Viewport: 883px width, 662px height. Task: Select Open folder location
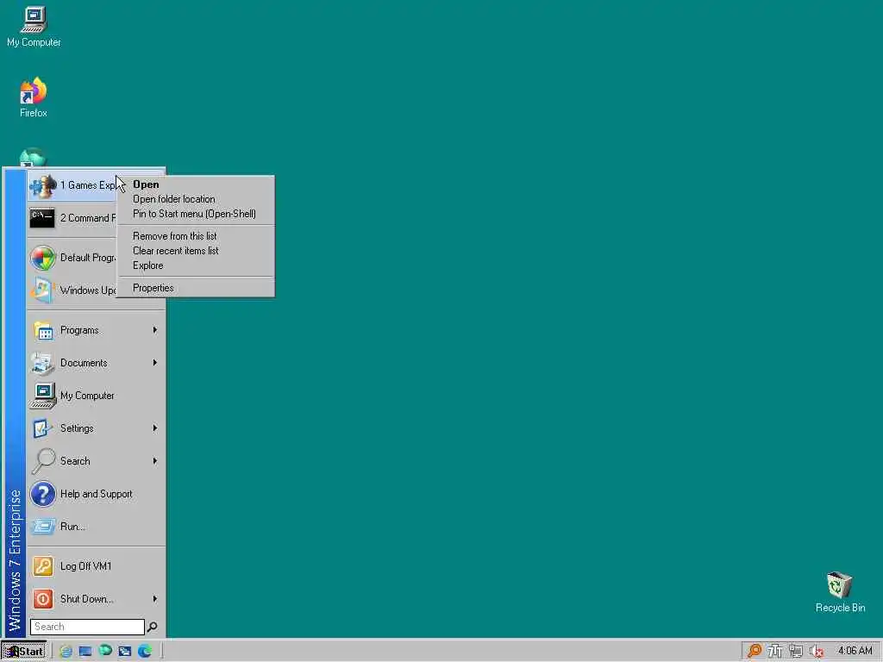196,199
